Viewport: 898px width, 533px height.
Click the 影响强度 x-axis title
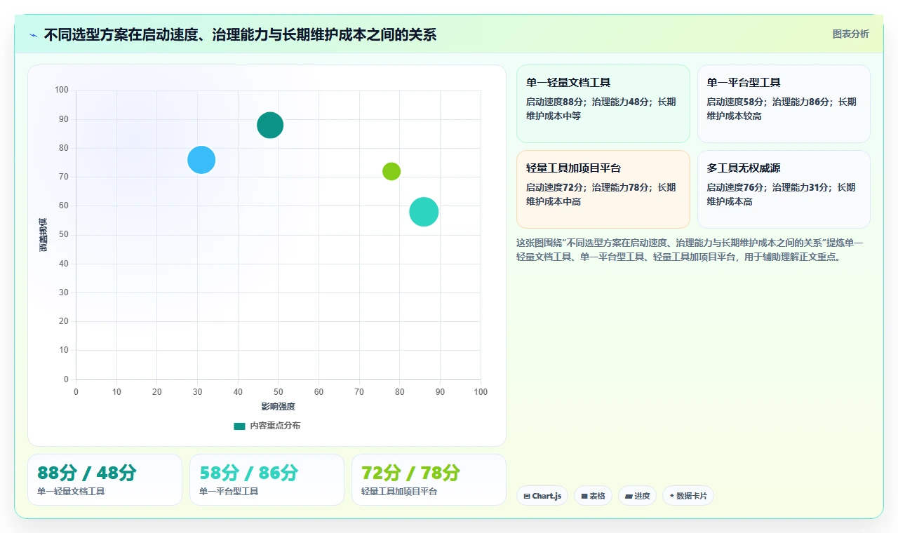(x=279, y=407)
